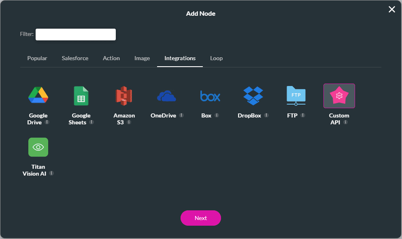Select the FTP integration icon
402x239 pixels.
click(296, 96)
